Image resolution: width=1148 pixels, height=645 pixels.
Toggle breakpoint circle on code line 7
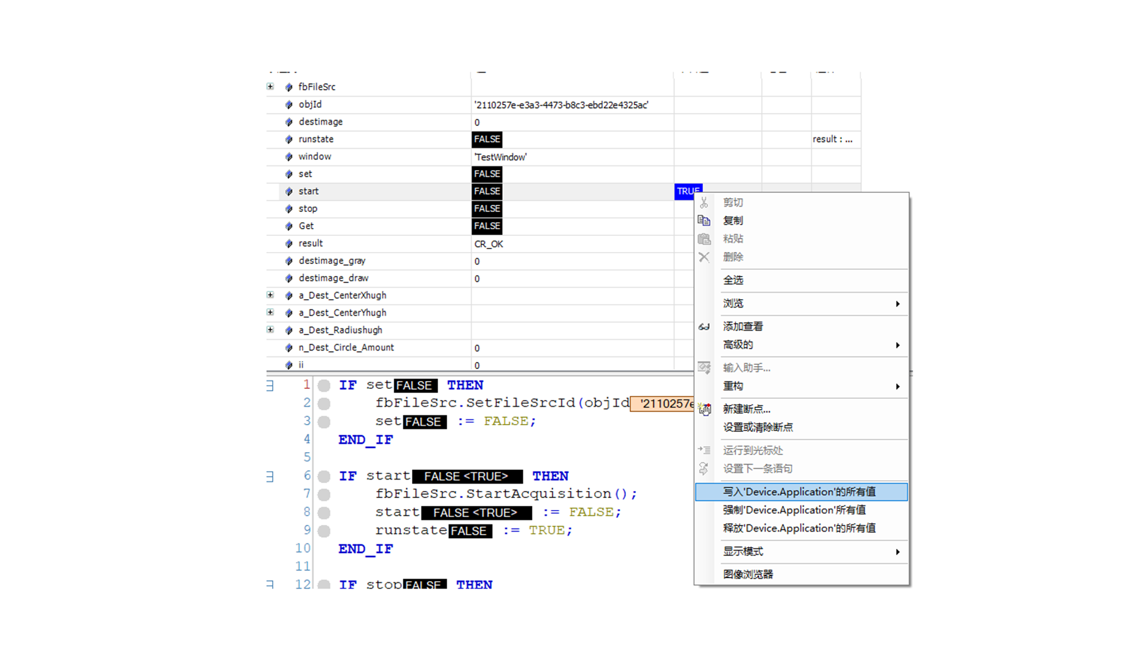click(324, 494)
